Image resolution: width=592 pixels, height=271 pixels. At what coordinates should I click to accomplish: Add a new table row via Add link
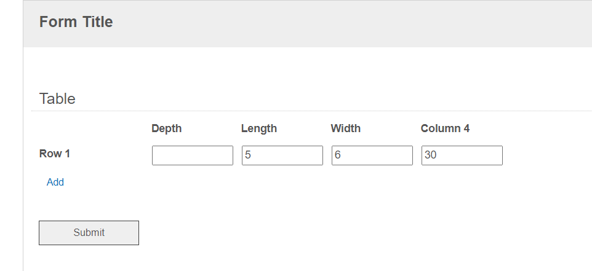(x=55, y=182)
